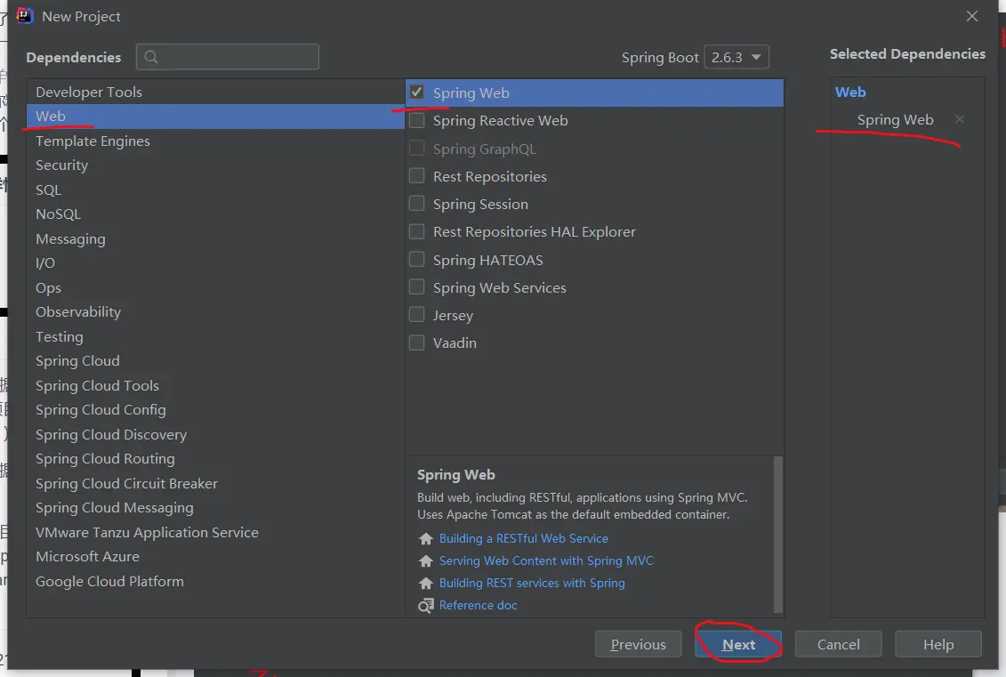The height and width of the screenshot is (677, 1006).
Task: Select the Spring Cloud category
Action: coord(215,360)
